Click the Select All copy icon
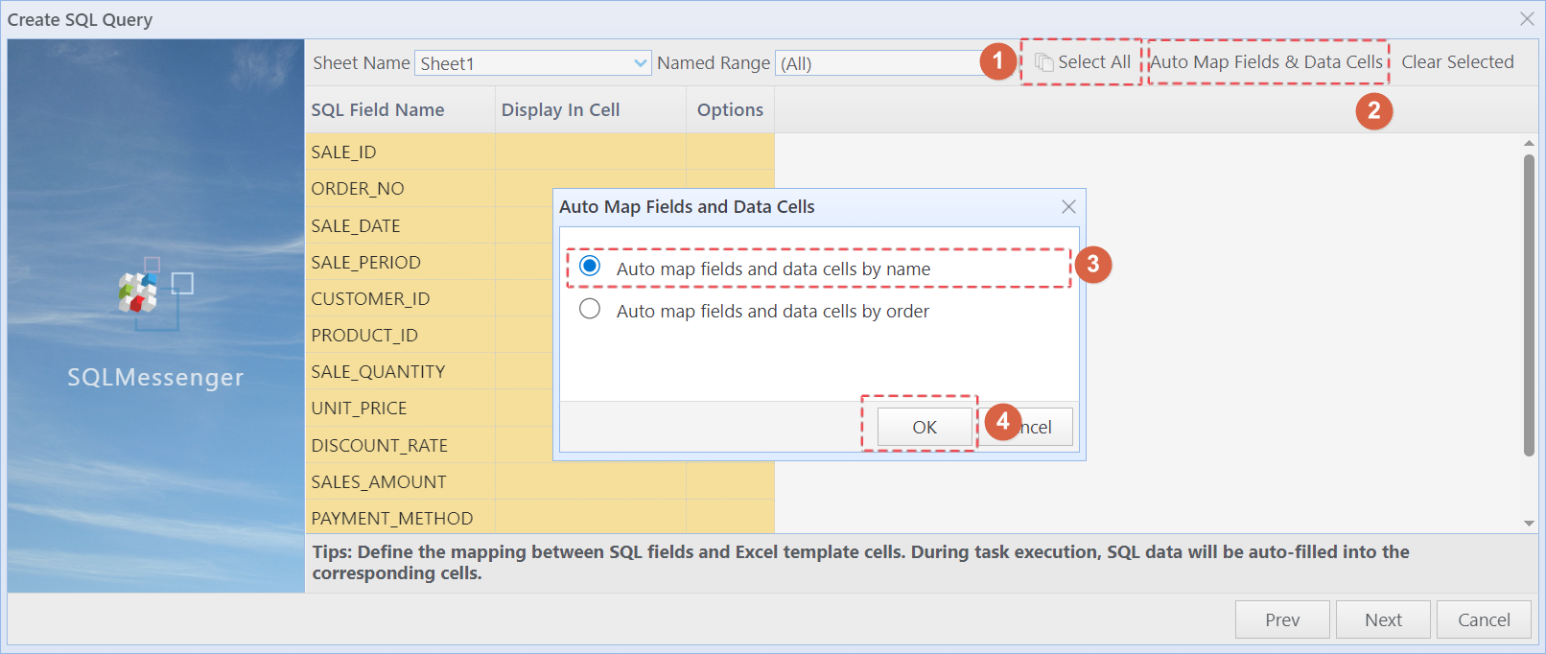Screen dimensions: 1546x654 click(1043, 62)
